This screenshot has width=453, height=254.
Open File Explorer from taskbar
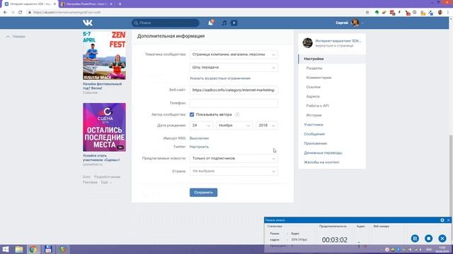tap(19, 249)
